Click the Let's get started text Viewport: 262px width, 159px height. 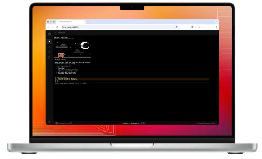pyautogui.click(x=60, y=60)
